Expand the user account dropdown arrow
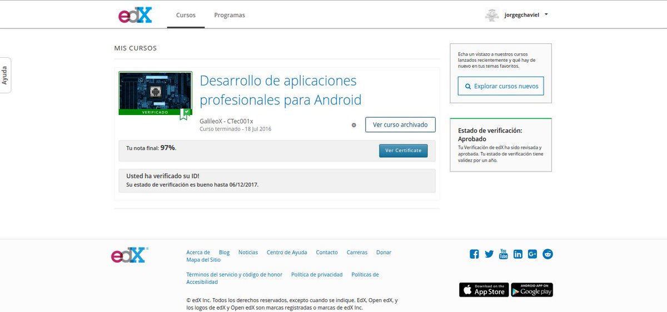 point(546,14)
